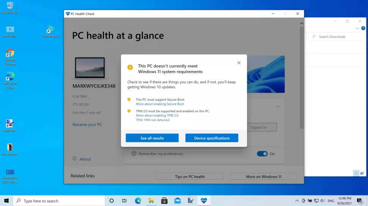Click the About question mark icon
Viewport: 368px width, 206px height.
coord(74,159)
